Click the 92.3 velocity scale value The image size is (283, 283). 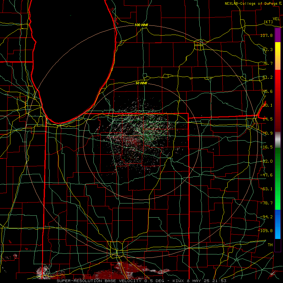268,49
